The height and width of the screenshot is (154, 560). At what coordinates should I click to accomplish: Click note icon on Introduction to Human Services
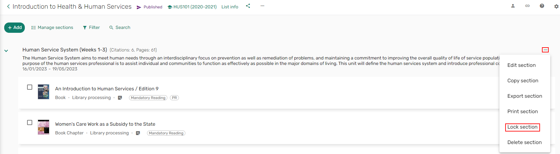pos(120,98)
